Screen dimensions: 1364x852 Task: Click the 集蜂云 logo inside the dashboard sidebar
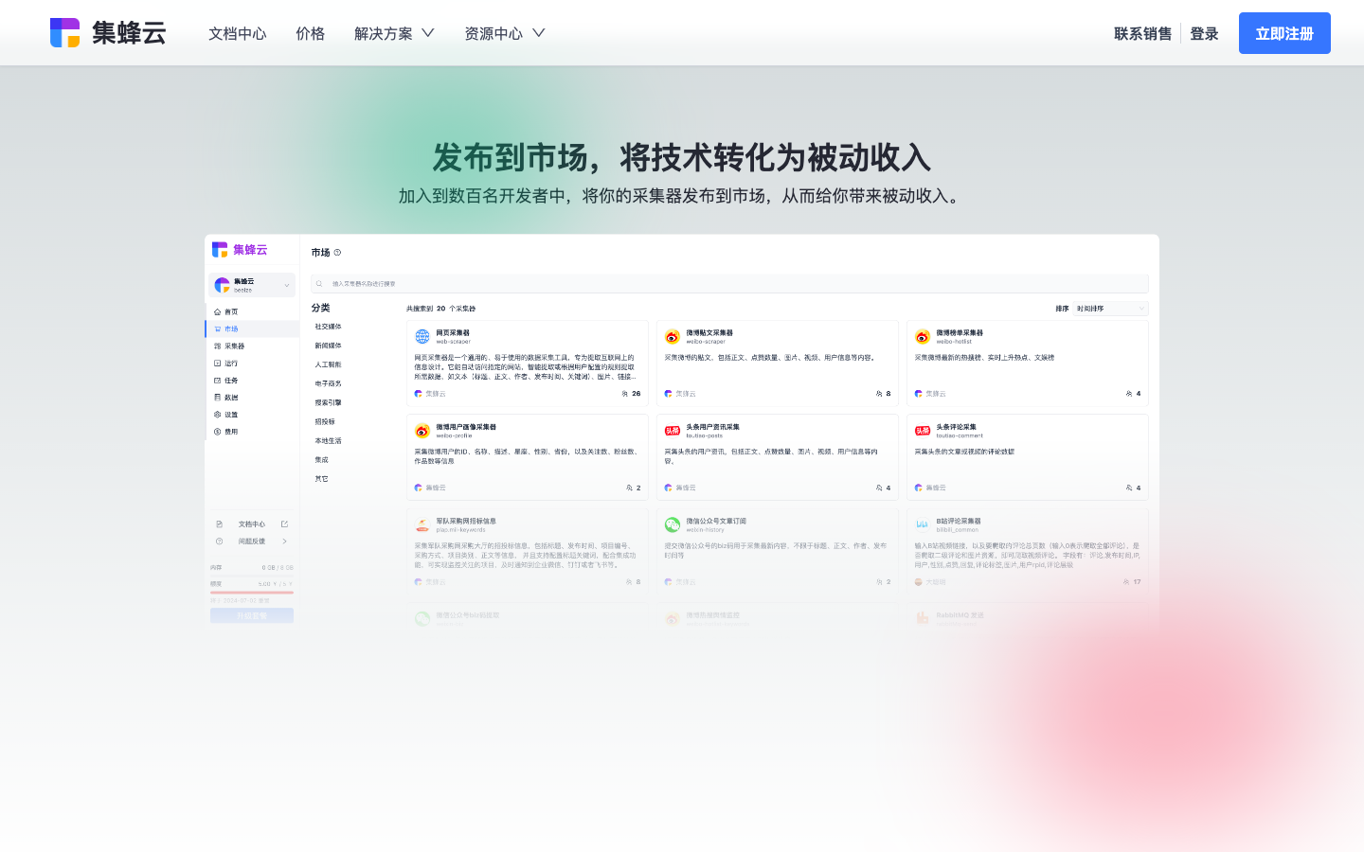[x=240, y=250]
